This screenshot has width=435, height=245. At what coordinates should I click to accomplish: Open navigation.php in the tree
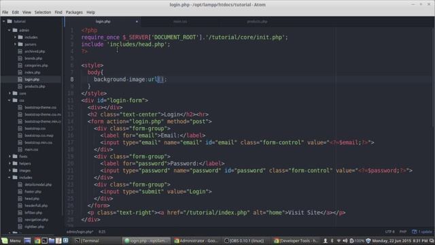point(36,219)
